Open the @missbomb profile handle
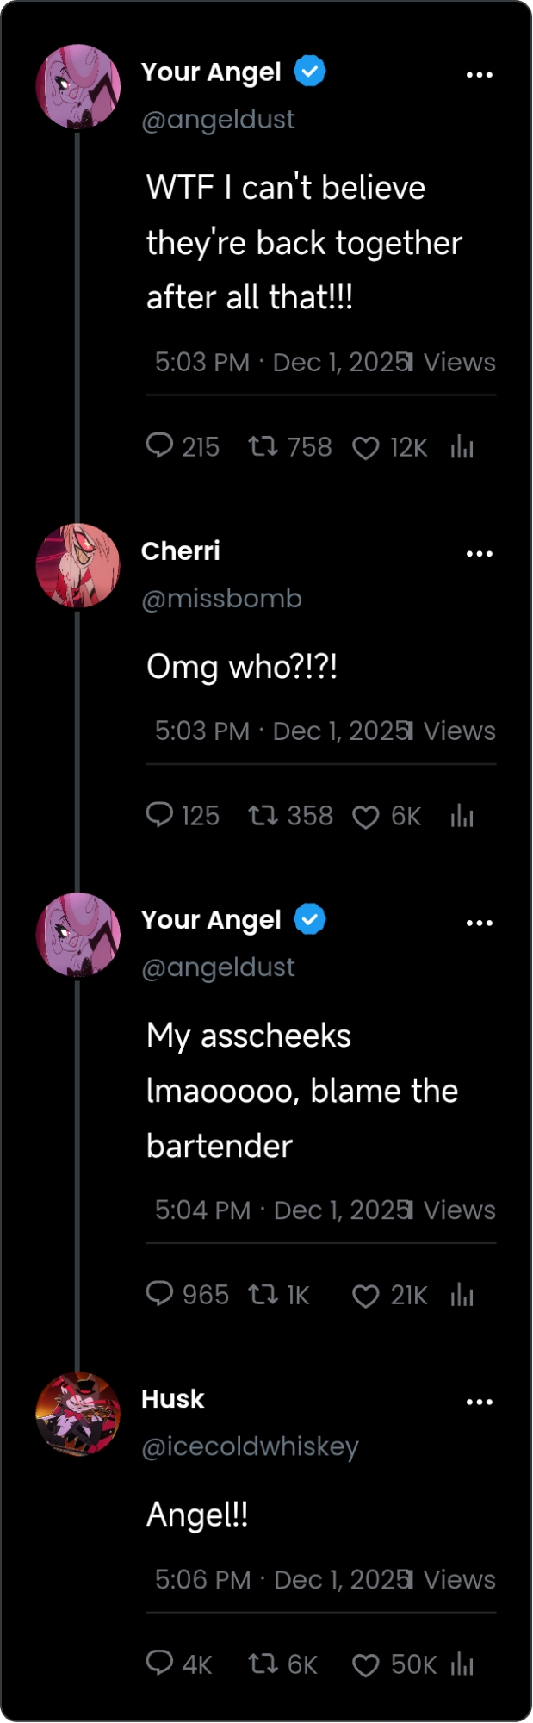The height and width of the screenshot is (1723, 533). click(x=221, y=598)
